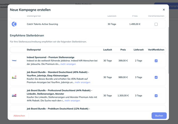Image resolution: width=178 pixels, height=124 pixels.
Task: Uncheck Standard Deutschland bundle checkbox
Action: pyautogui.click(x=156, y=77)
